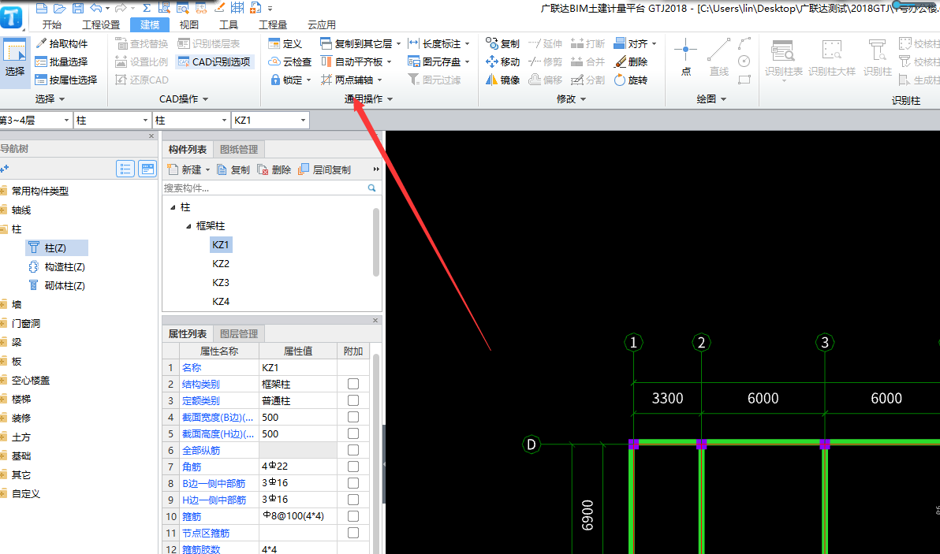Screen dimensions: 940x554
Task: Click 复制 copy in modify group
Action: click(x=502, y=43)
